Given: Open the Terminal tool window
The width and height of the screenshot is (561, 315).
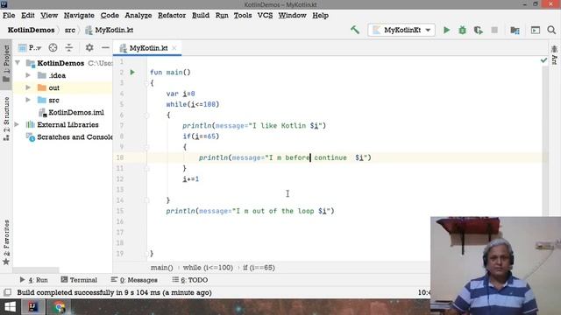Looking at the screenshot, I should click(79, 280).
